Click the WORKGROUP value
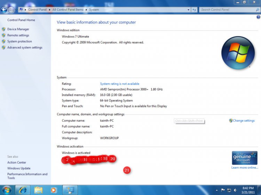This screenshot has height=195, width=261. (x=109, y=138)
